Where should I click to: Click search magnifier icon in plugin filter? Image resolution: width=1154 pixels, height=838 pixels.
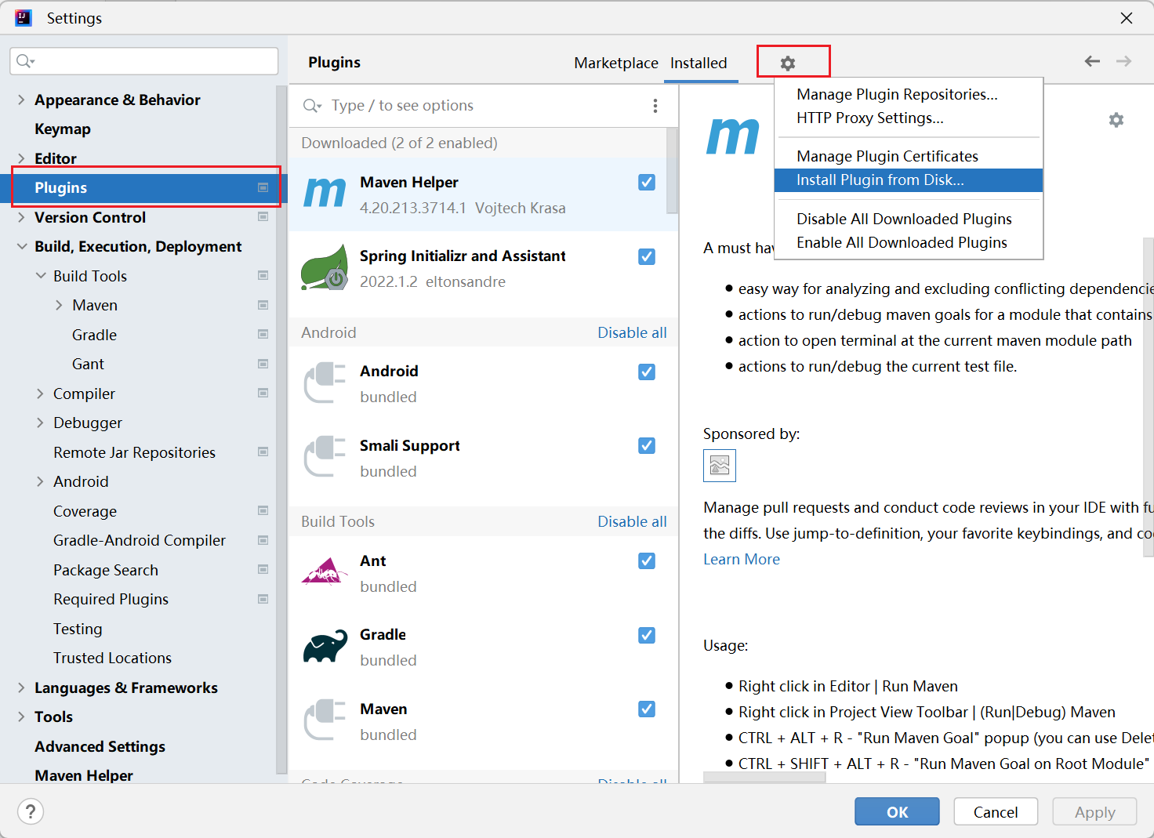click(x=312, y=106)
